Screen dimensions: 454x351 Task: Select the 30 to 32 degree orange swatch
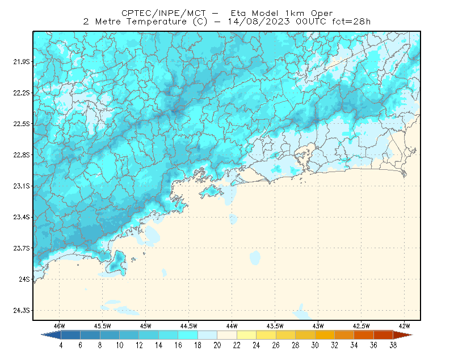pyautogui.click(x=325, y=335)
